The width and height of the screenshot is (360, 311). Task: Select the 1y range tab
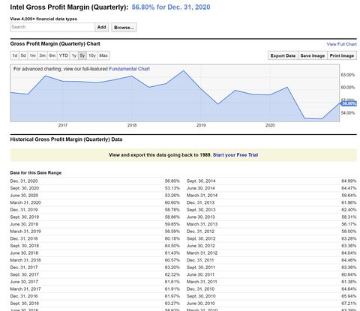[74, 55]
